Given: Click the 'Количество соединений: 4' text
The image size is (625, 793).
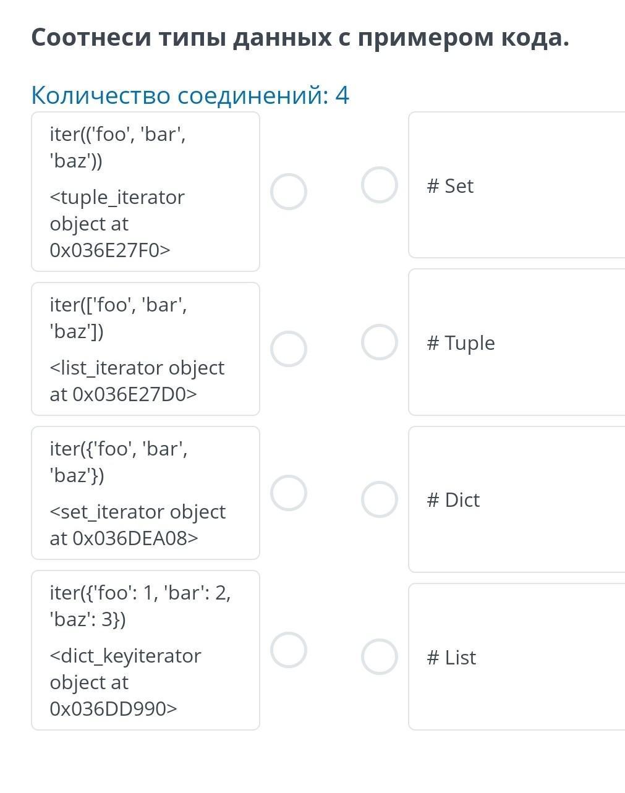Looking at the screenshot, I should pos(190,95).
